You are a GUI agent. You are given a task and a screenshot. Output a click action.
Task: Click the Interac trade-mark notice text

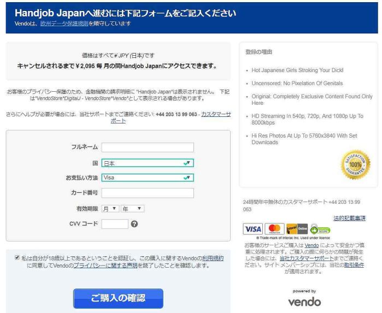pyautogui.click(x=293, y=238)
